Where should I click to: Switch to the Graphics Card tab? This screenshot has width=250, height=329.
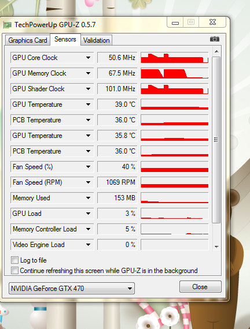tap(28, 40)
